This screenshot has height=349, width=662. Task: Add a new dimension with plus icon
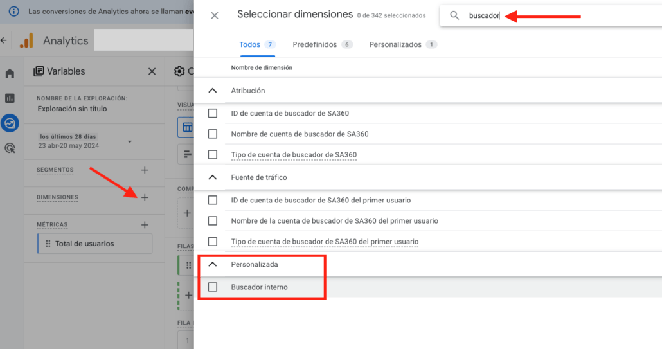[x=145, y=197]
